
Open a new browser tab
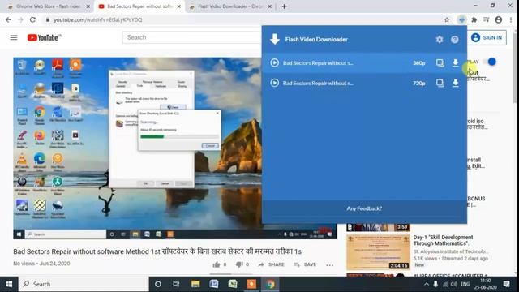[x=284, y=6]
